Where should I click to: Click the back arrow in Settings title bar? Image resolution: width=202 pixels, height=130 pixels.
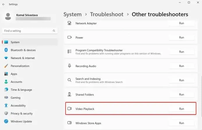point(3,4)
